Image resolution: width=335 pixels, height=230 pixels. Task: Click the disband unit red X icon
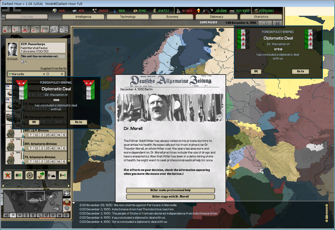pyautogui.click(x=8, y=175)
